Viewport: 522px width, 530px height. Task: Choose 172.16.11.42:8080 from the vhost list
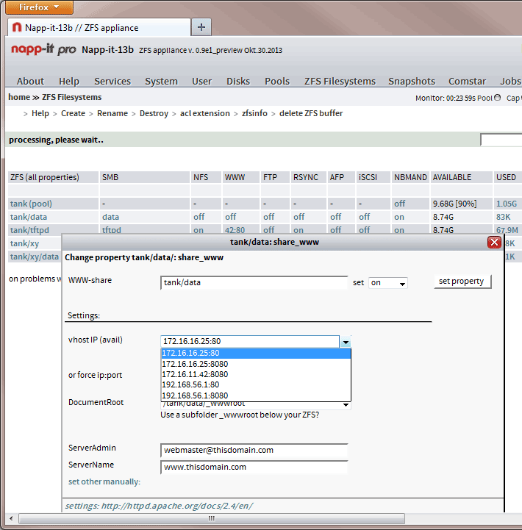(x=256, y=374)
